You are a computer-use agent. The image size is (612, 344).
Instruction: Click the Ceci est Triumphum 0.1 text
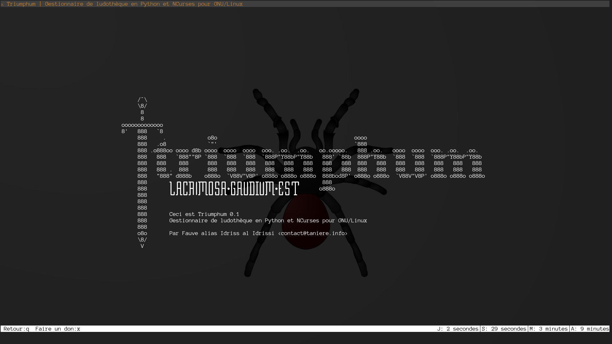[204, 214]
